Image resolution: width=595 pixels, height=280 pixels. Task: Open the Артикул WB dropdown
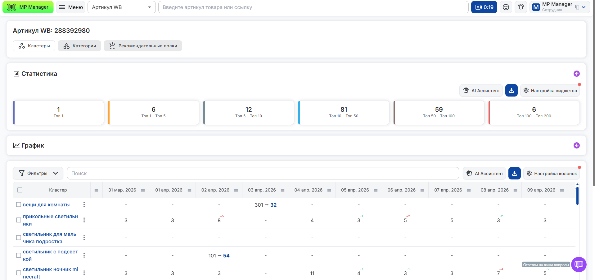click(121, 7)
